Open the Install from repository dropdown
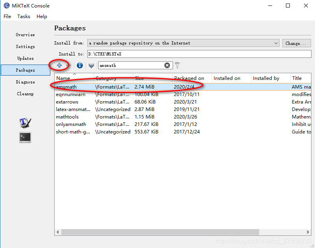315x248 pixels. click(x=183, y=43)
